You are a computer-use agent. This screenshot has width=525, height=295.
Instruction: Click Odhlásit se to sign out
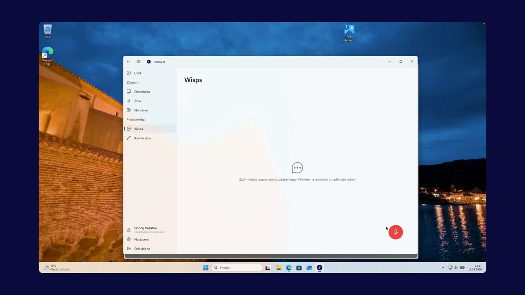point(150,249)
